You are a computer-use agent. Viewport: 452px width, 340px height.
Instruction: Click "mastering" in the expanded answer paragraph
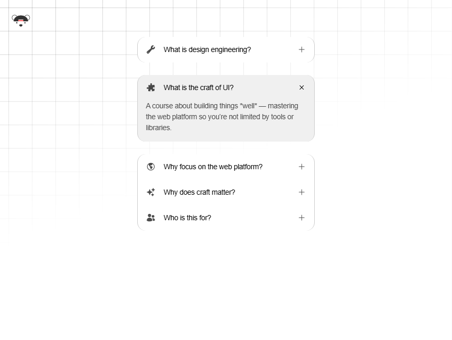pos(283,106)
